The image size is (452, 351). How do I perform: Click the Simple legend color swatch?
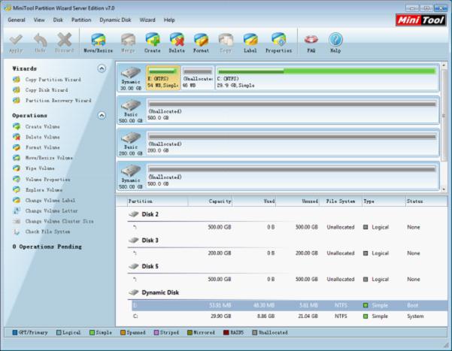(93, 332)
